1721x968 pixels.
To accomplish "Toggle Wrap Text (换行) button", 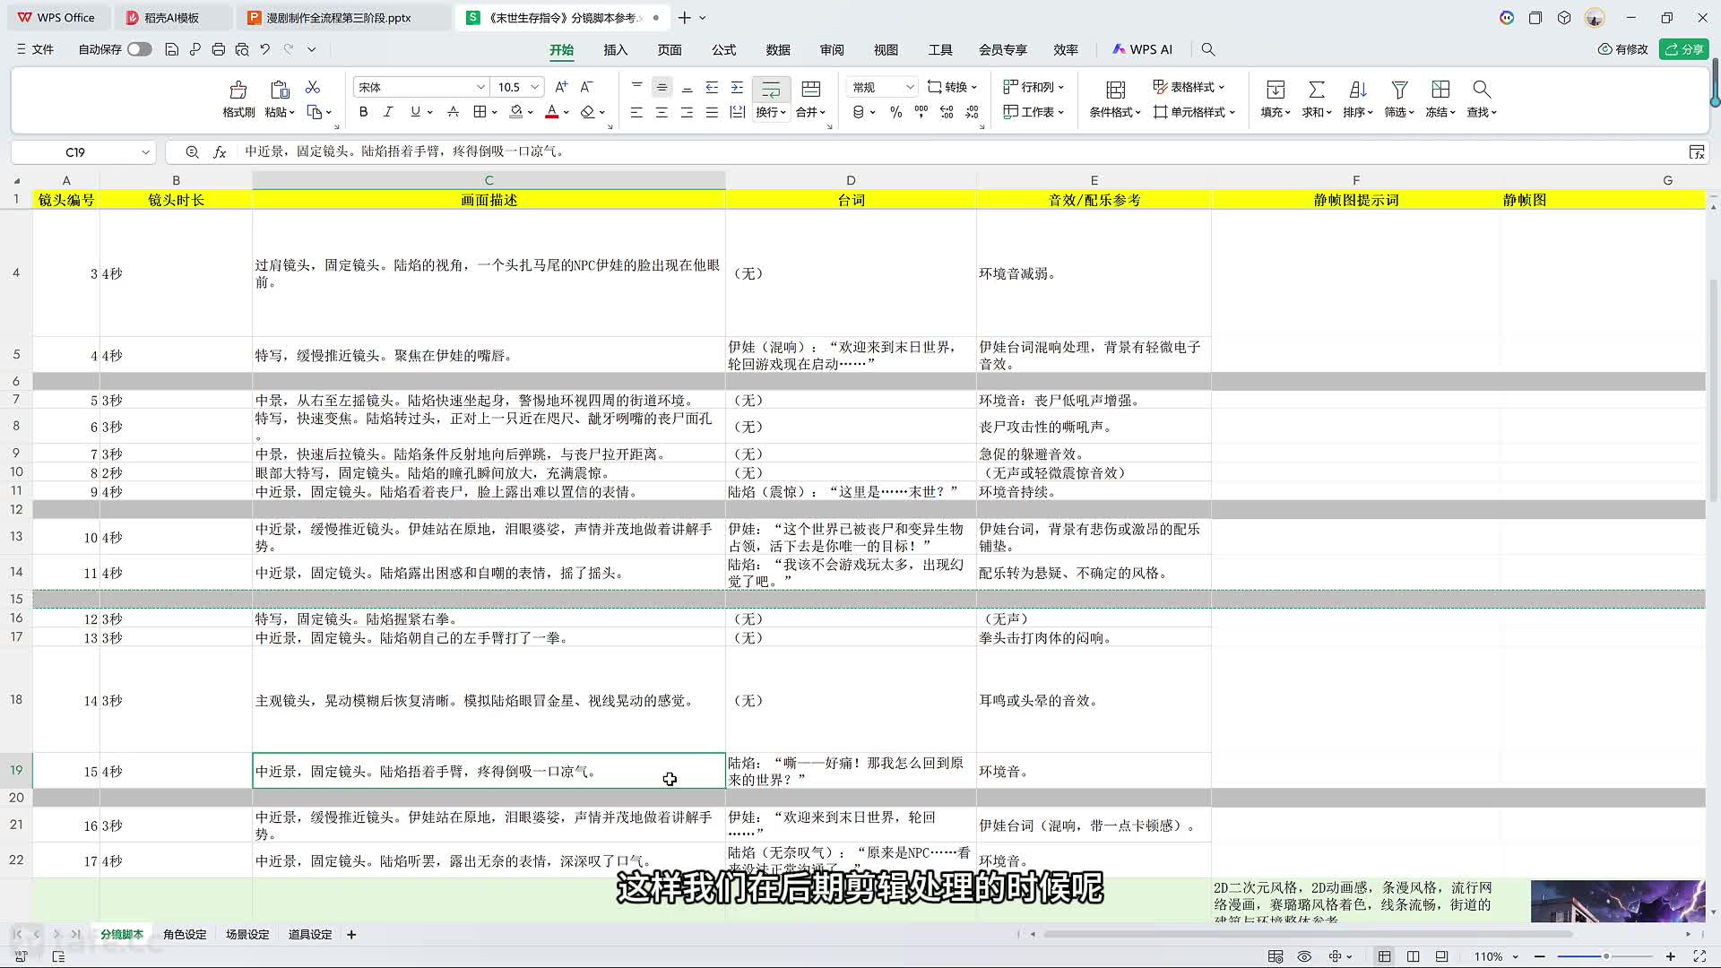I will coord(771,90).
